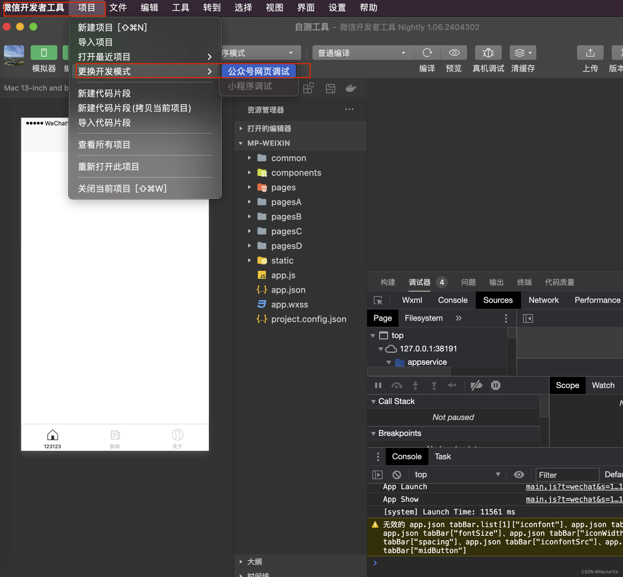
Task: Click the 上传 upload icon
Action: [590, 53]
